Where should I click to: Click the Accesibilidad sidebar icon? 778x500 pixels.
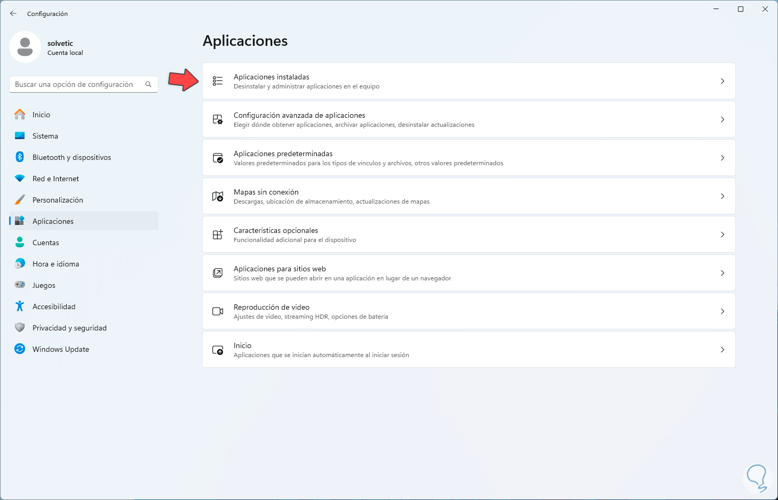point(20,307)
